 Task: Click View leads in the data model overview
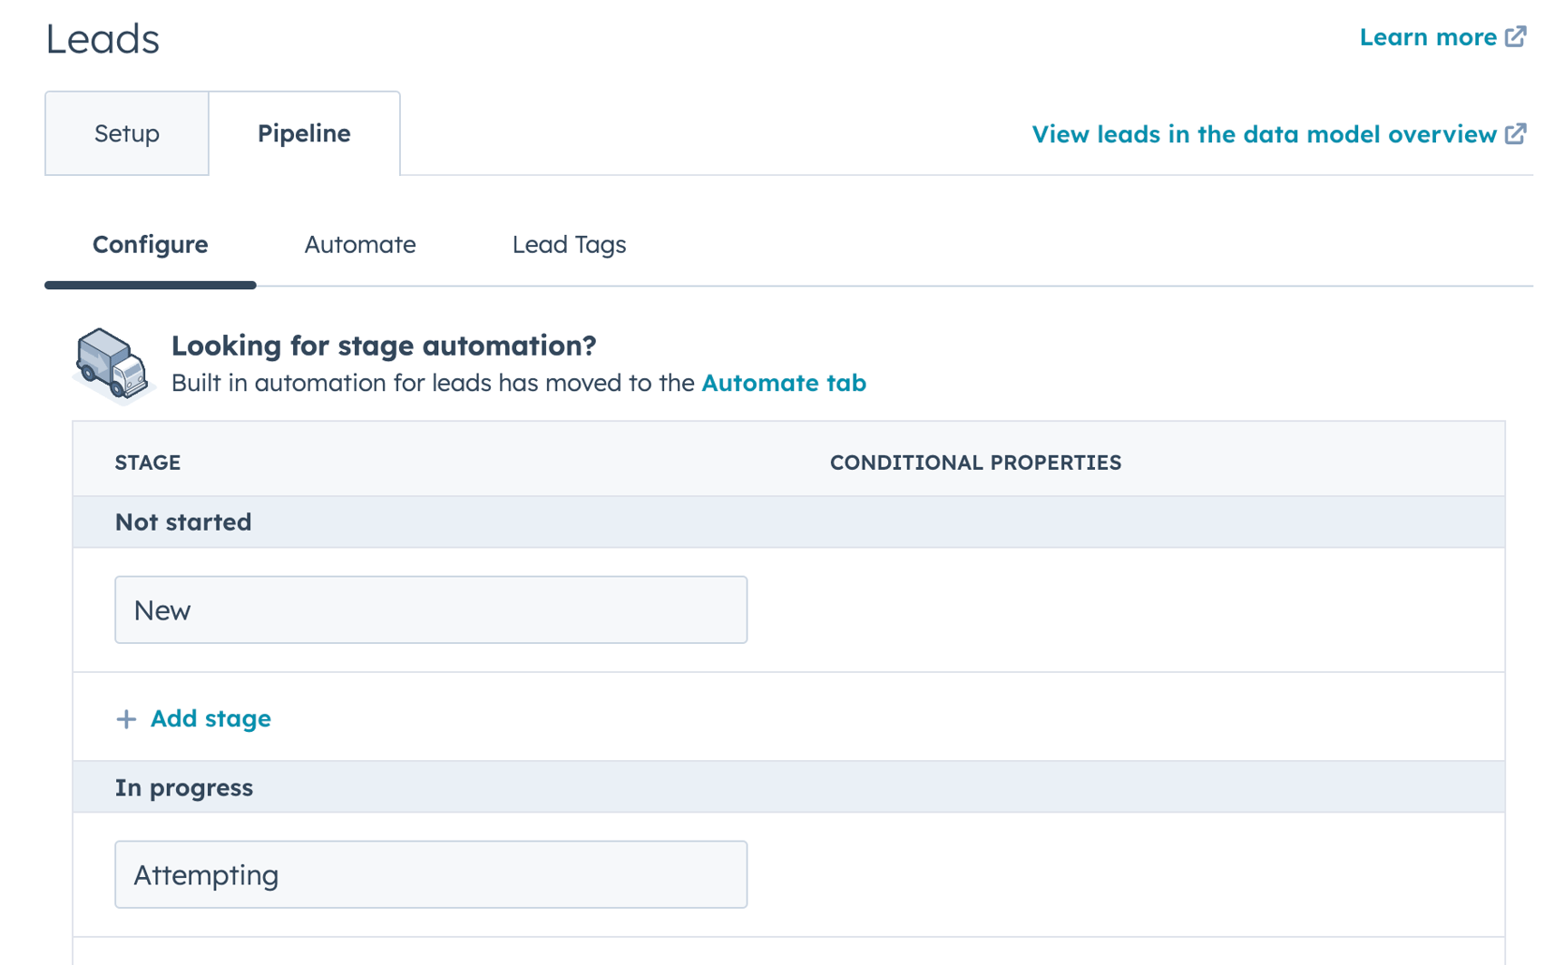[x=1264, y=133]
